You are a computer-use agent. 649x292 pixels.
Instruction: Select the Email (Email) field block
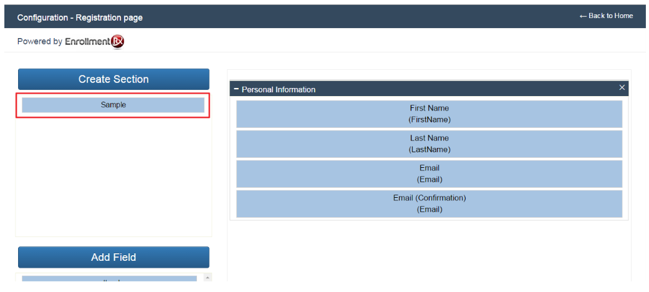coord(429,173)
